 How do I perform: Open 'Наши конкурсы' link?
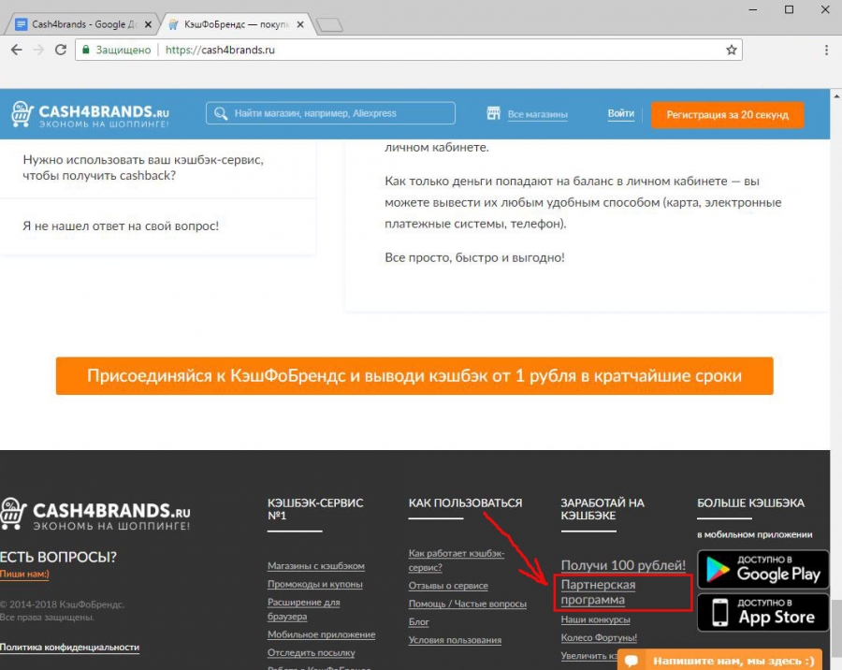tap(596, 619)
